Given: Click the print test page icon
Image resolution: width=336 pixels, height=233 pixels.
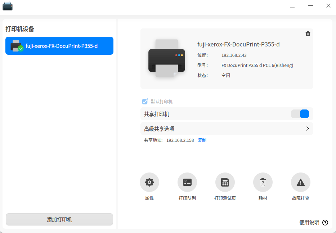Looking at the screenshot, I should point(225,182).
